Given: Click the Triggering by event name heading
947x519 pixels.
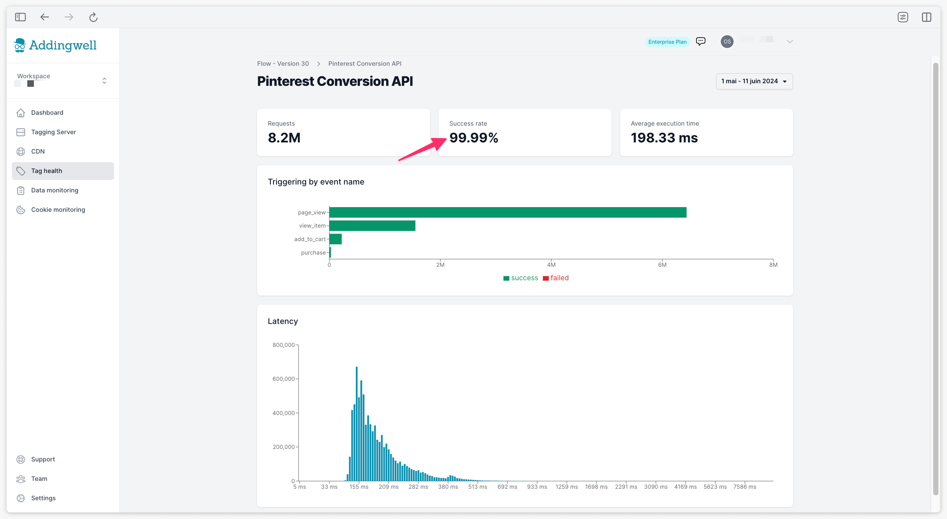Looking at the screenshot, I should click(x=316, y=182).
